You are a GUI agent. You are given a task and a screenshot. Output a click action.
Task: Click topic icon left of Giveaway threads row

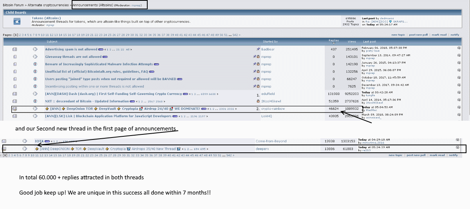(x=15, y=57)
